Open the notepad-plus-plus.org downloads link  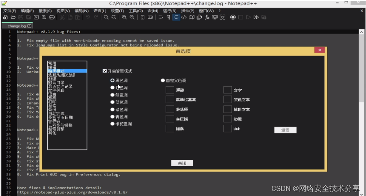tap(72, 192)
